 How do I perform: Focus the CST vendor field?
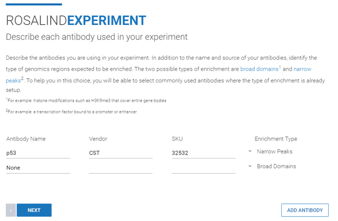point(121,153)
